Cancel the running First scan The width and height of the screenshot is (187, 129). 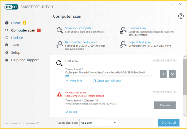pos(172,74)
